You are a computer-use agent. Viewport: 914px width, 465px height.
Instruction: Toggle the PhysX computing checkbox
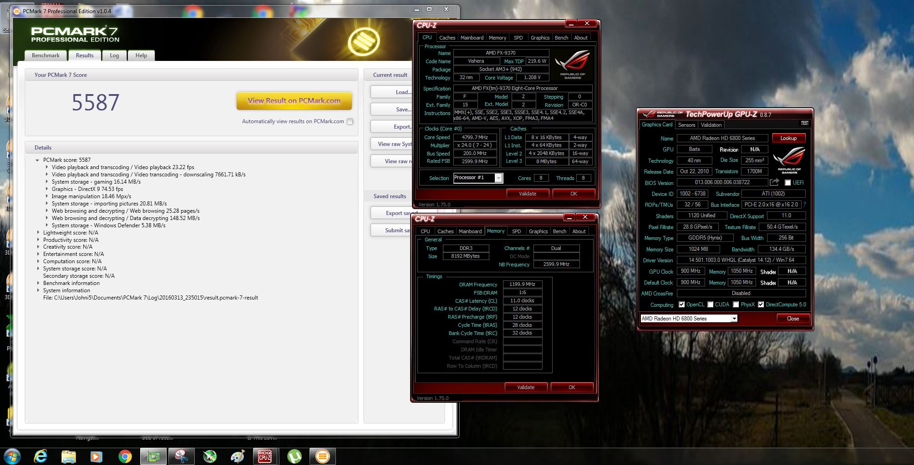coord(736,305)
